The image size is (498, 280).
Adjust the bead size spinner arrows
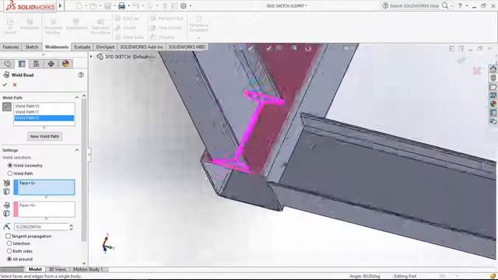[71, 226]
